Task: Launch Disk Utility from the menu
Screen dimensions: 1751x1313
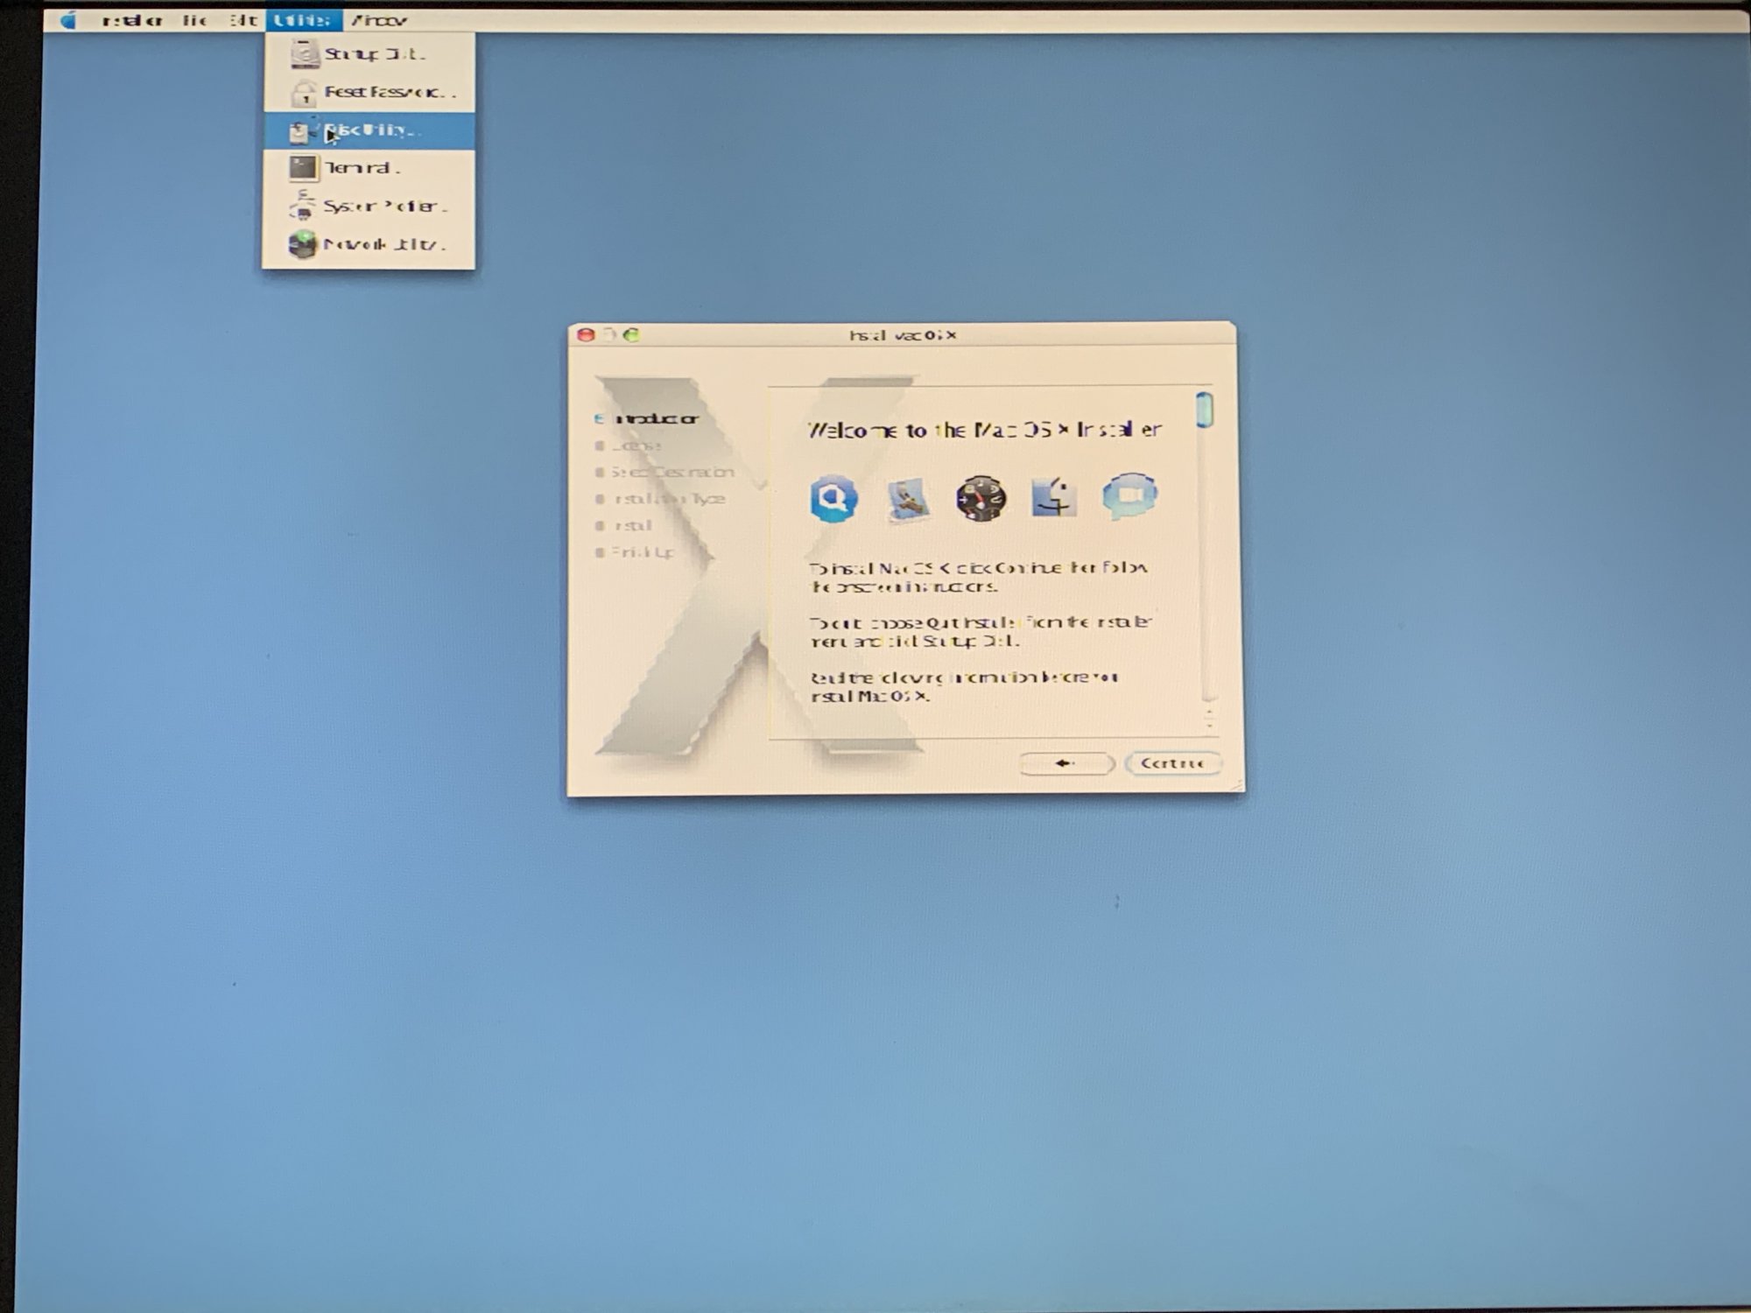Action: 369,130
